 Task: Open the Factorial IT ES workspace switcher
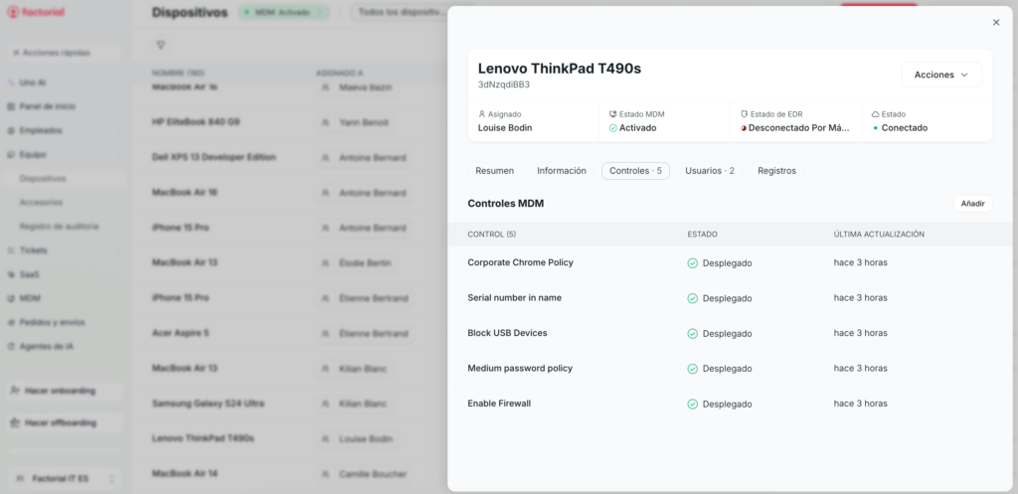pos(64,478)
